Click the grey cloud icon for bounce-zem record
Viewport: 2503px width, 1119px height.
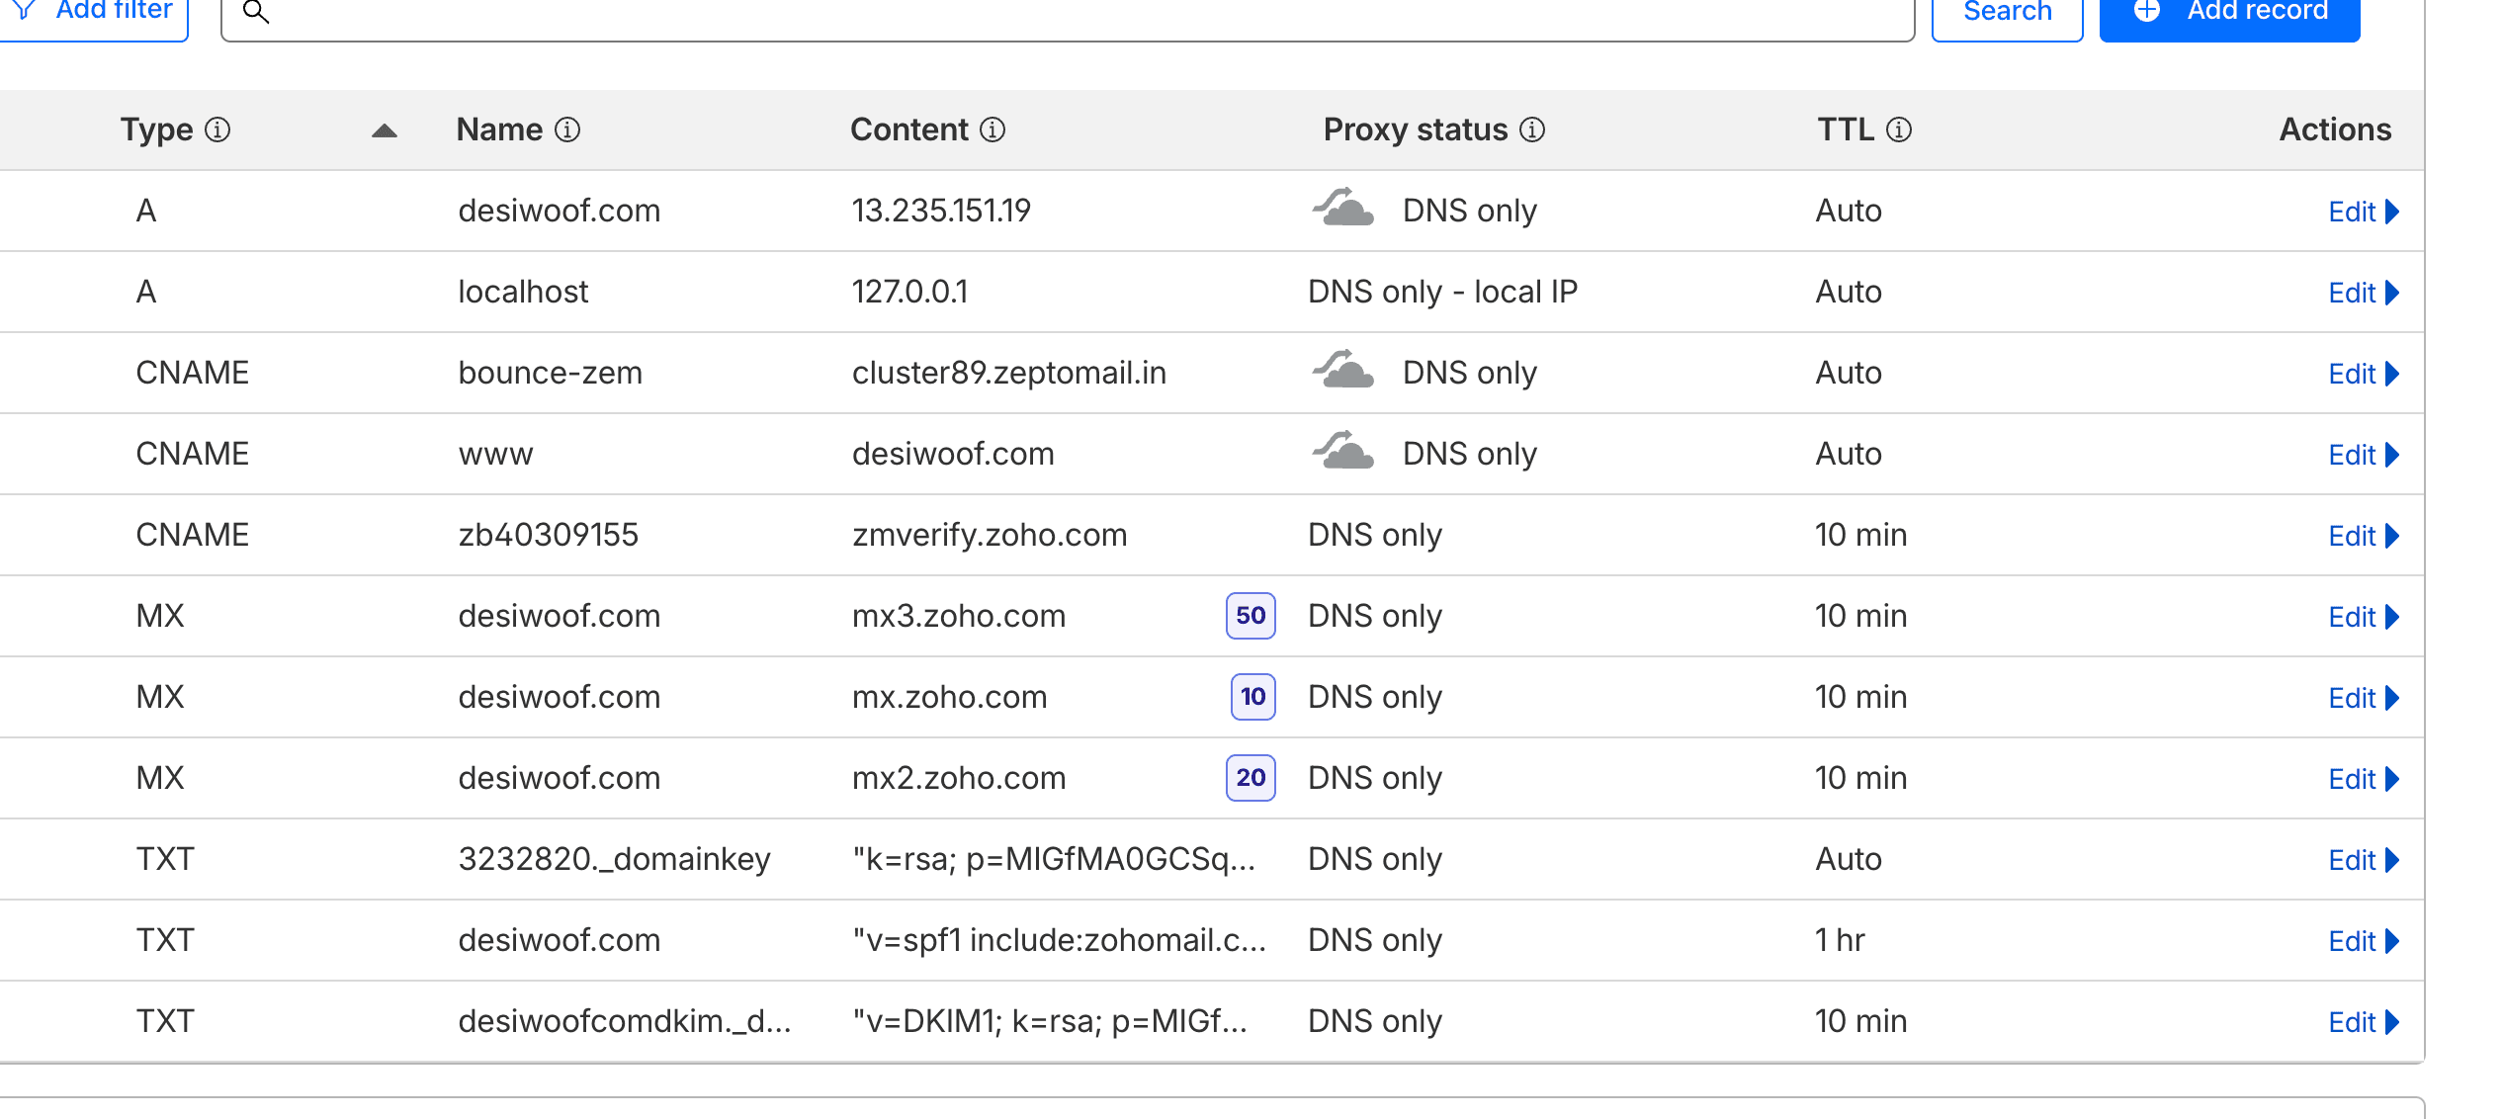[1343, 371]
